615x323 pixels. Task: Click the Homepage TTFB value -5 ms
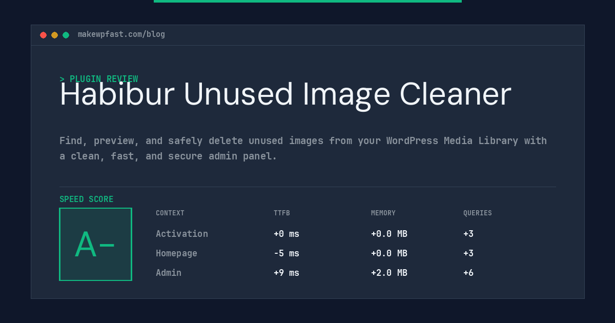tap(286, 253)
